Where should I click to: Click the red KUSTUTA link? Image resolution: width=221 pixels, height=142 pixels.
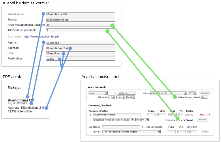205,115
